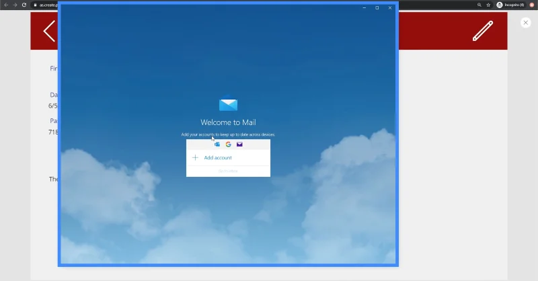
Task: Bookmark the page with the star icon
Action: 488,5
